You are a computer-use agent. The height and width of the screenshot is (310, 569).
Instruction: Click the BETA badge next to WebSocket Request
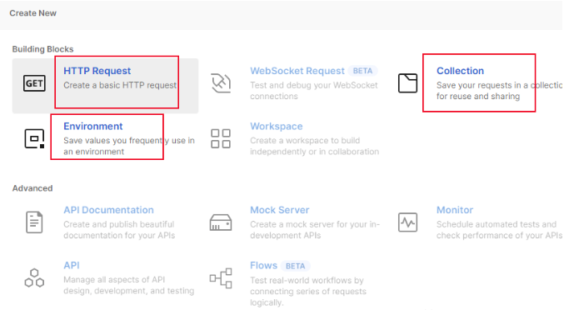coord(362,71)
